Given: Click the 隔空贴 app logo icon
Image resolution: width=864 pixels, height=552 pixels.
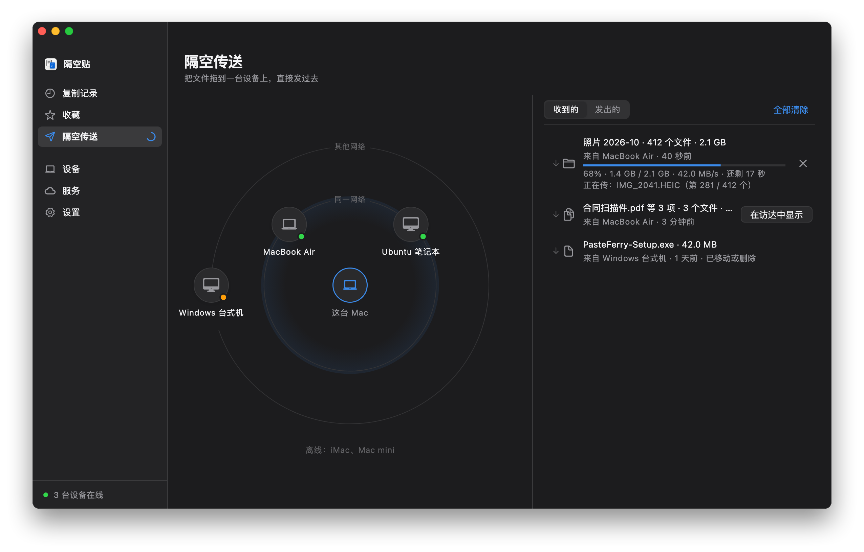Looking at the screenshot, I should pos(50,64).
